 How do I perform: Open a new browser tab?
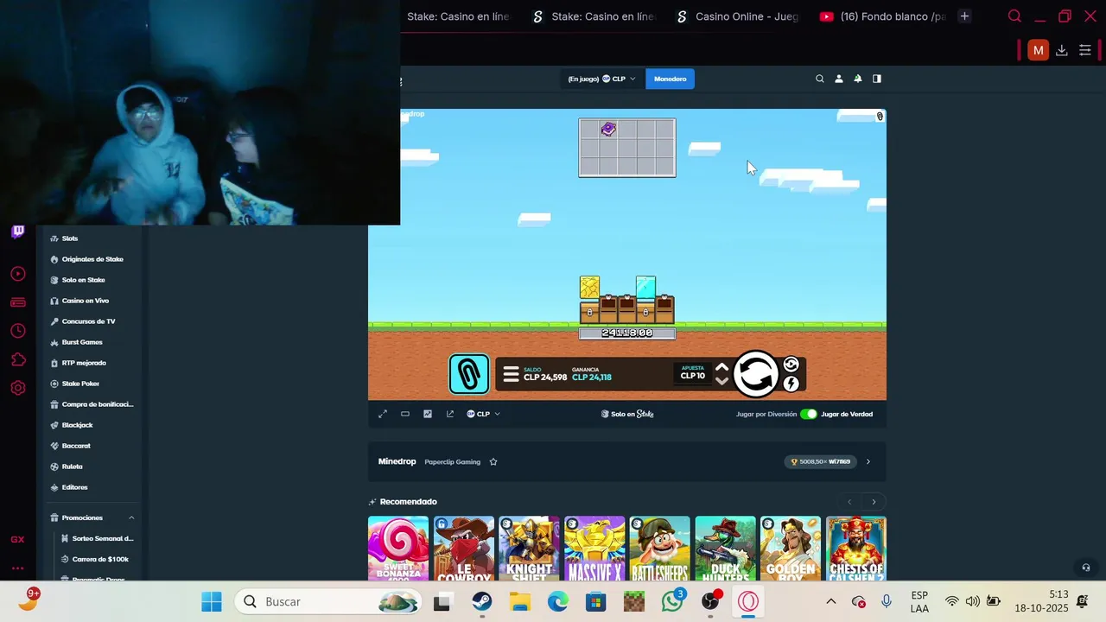(964, 16)
